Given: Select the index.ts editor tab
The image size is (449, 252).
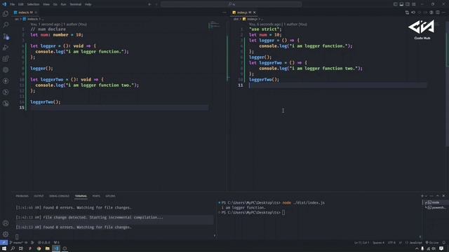Looking at the screenshot, I should (25, 13).
